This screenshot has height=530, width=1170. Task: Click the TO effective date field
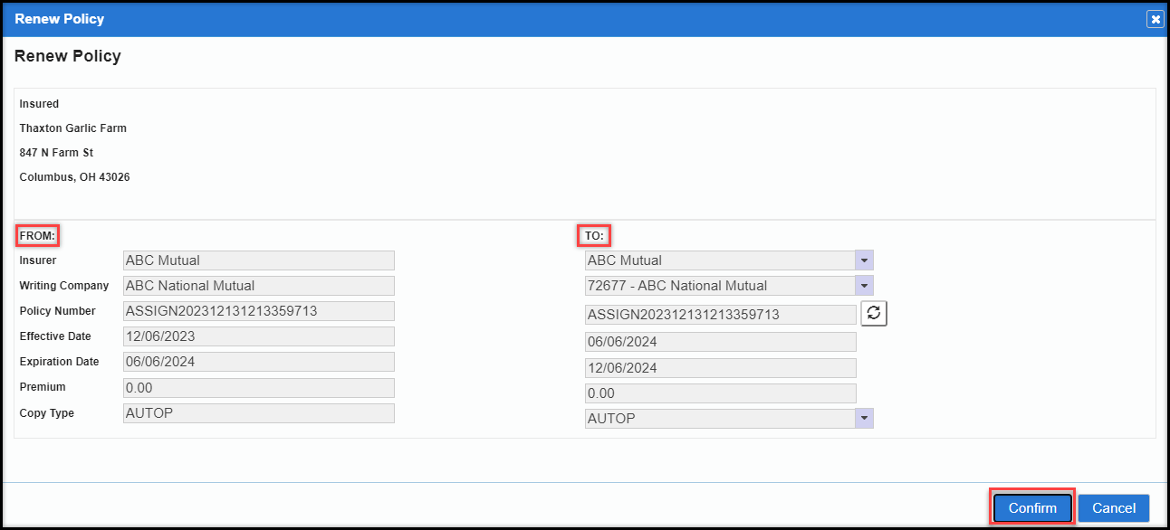click(720, 342)
